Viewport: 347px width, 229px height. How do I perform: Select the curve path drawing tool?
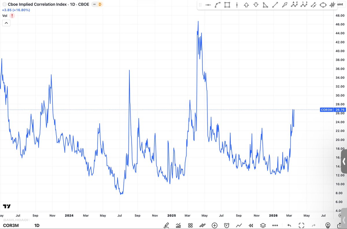coord(218,5)
